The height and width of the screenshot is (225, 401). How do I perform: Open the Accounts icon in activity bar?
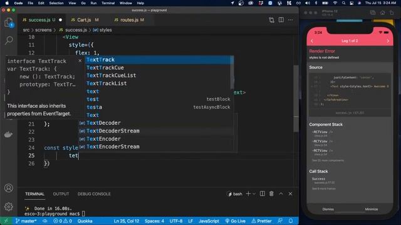point(8,188)
